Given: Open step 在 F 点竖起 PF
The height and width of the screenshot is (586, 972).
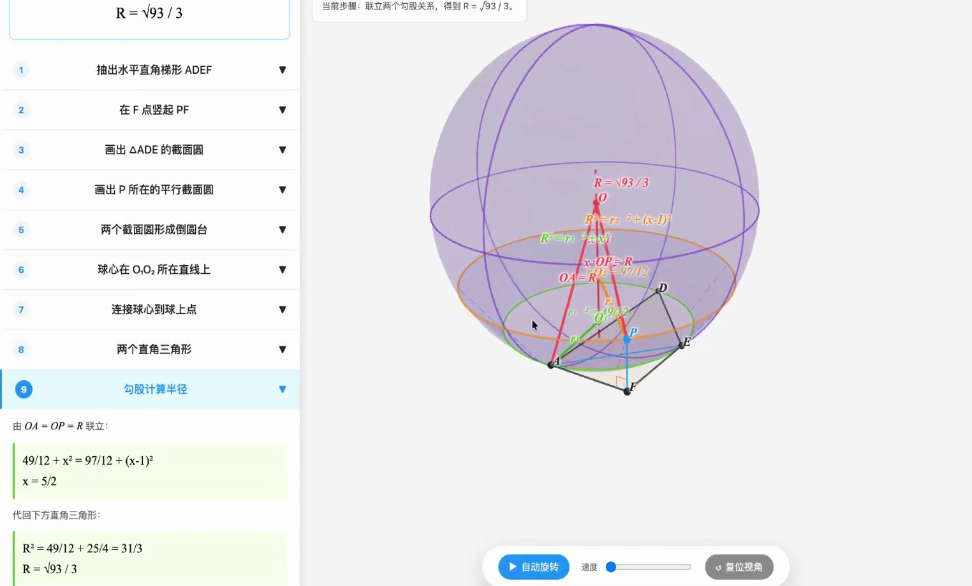Looking at the screenshot, I should [x=151, y=110].
